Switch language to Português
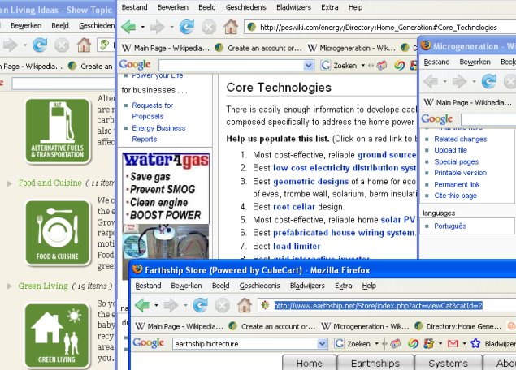The height and width of the screenshot is (370, 516). (x=450, y=226)
